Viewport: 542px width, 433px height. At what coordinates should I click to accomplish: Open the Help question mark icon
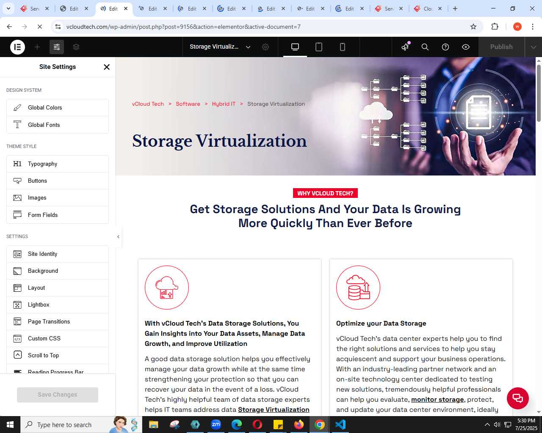445,47
